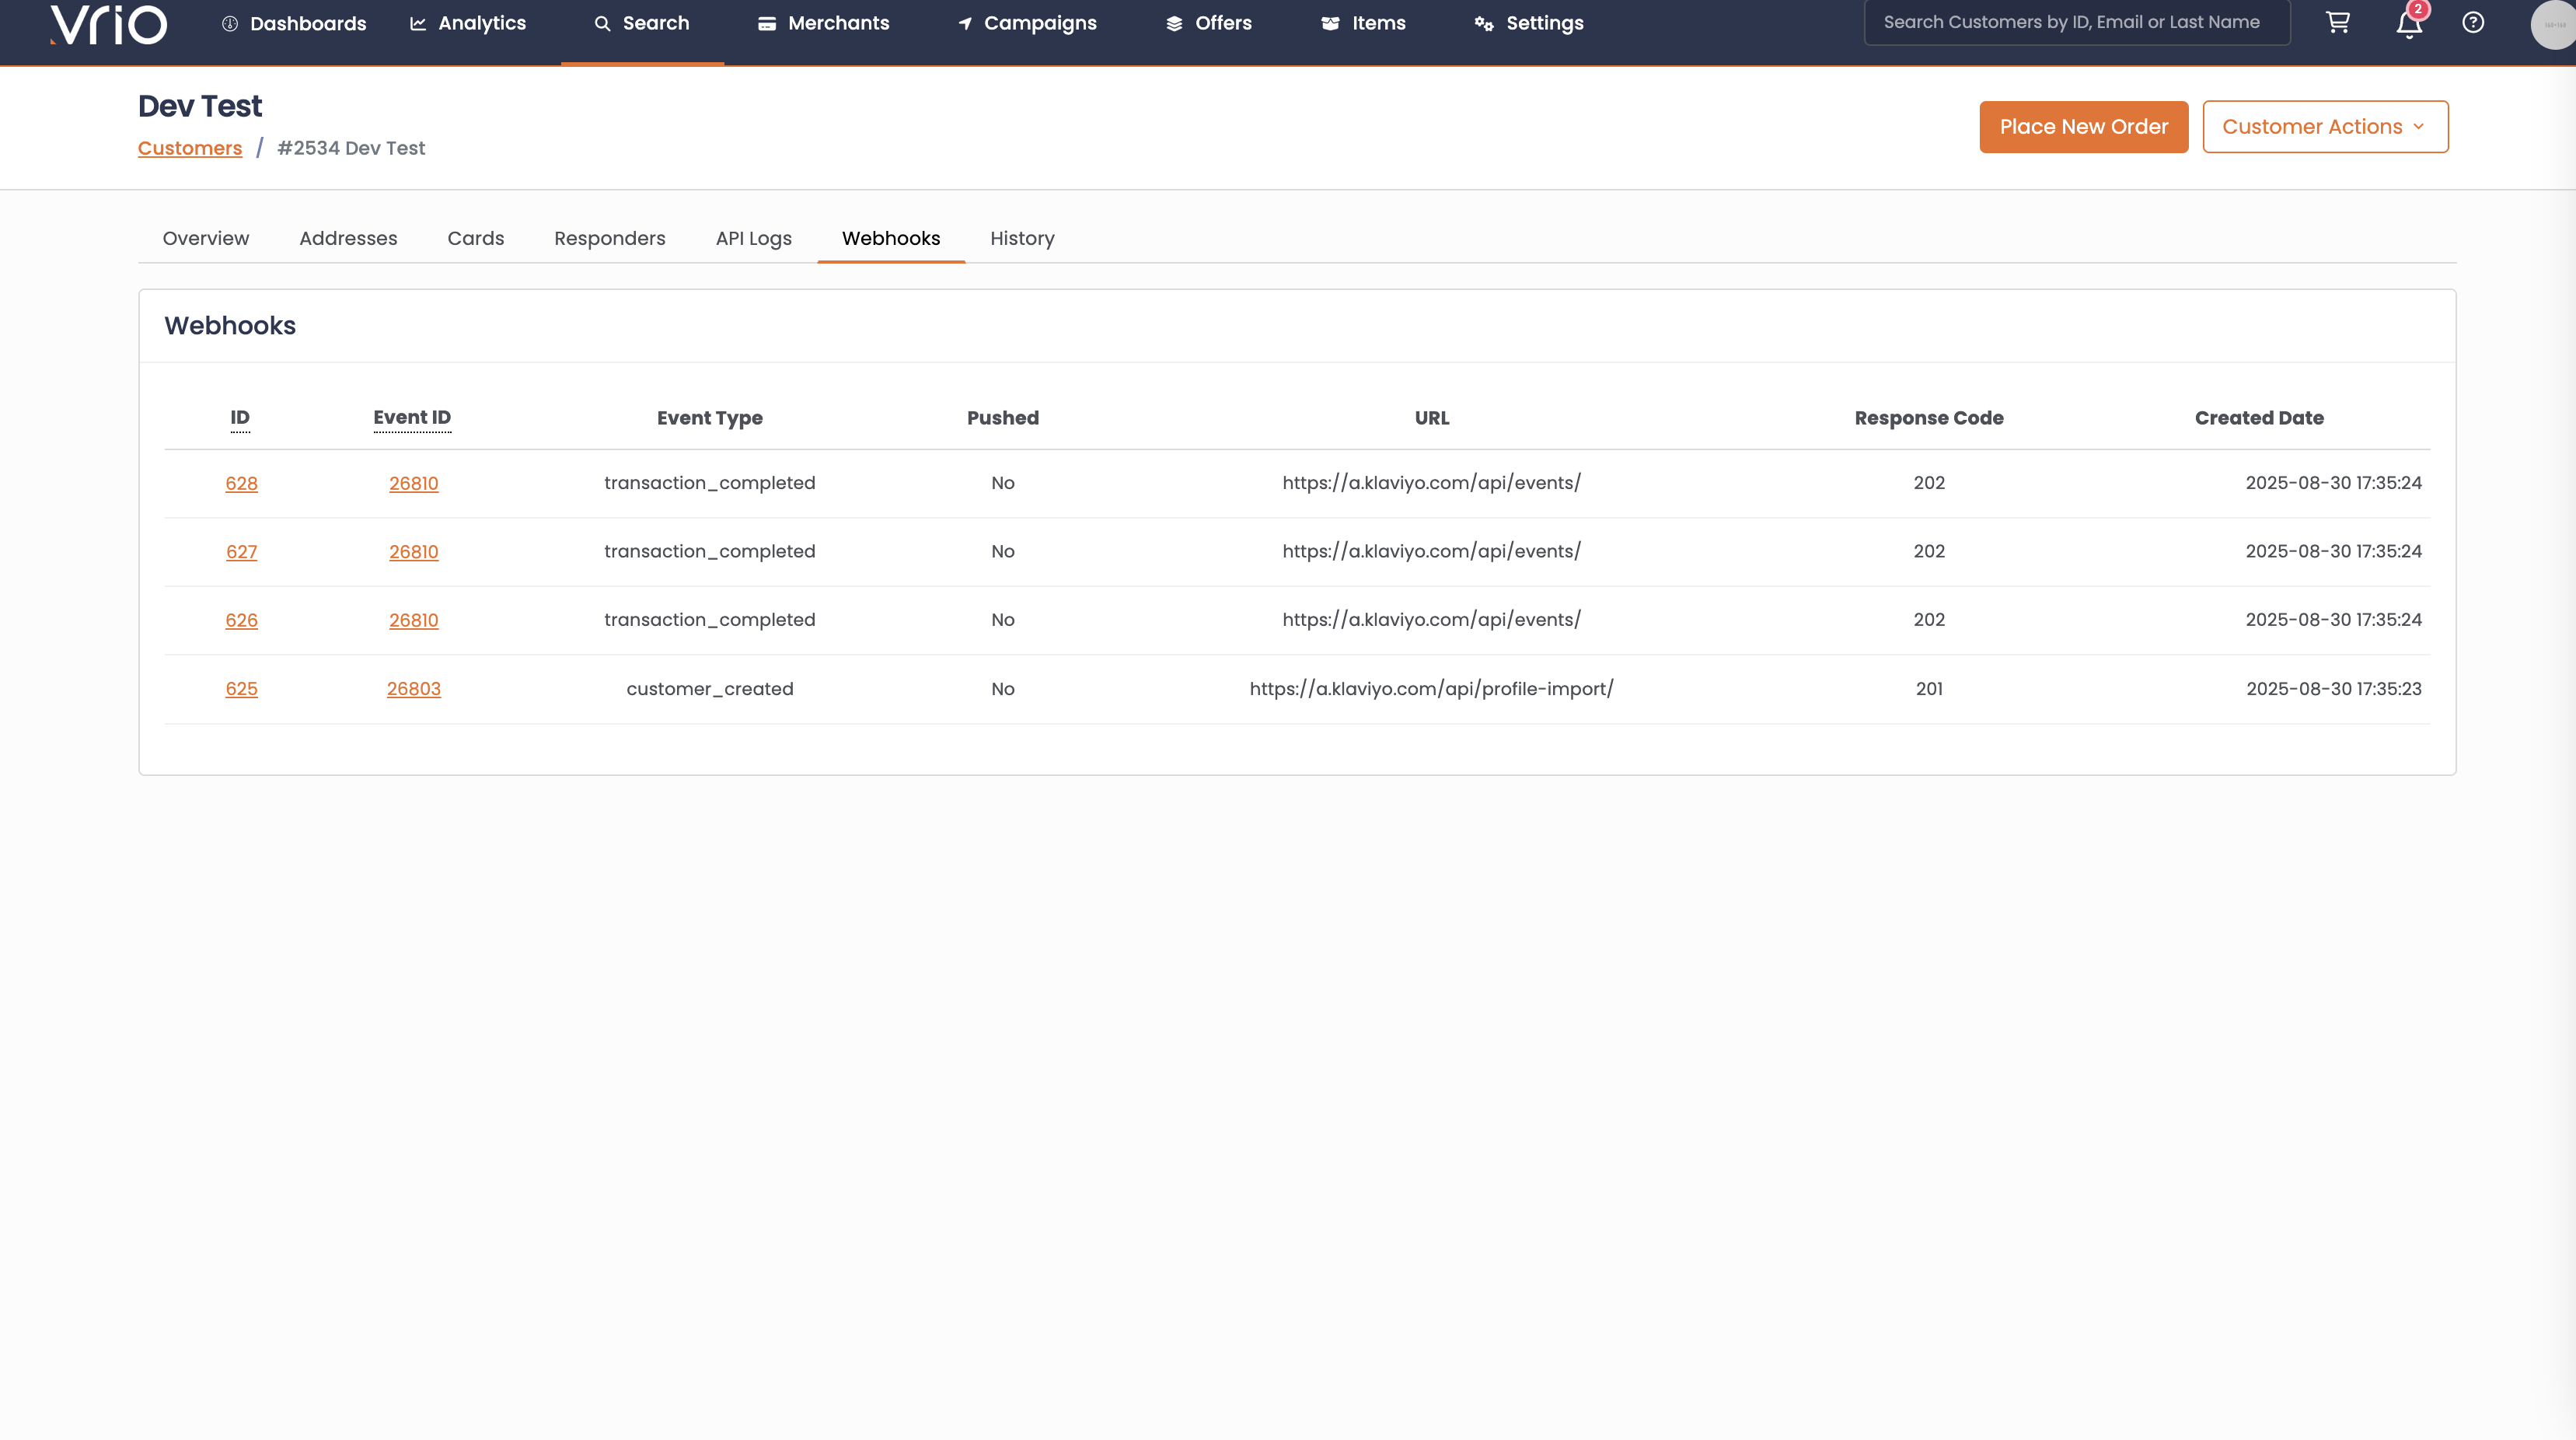Click Pushed value No in row 625
The height and width of the screenshot is (1440, 2576).
coord(1003,689)
